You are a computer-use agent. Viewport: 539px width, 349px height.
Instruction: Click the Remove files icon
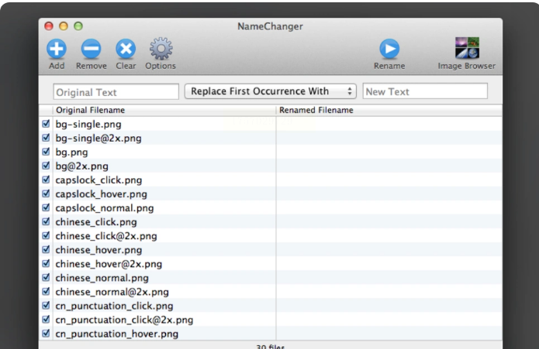(x=91, y=49)
